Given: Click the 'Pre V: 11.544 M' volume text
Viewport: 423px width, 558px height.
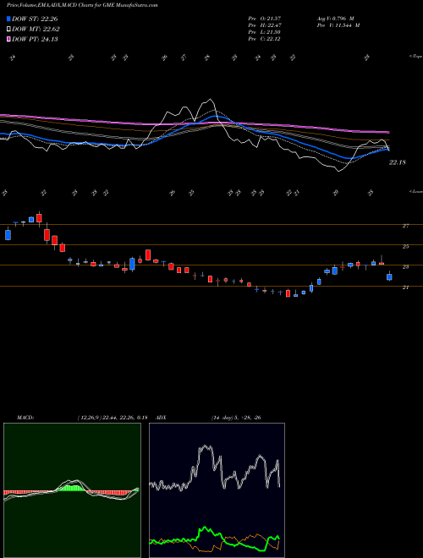Looking at the screenshot, I should (x=338, y=25).
